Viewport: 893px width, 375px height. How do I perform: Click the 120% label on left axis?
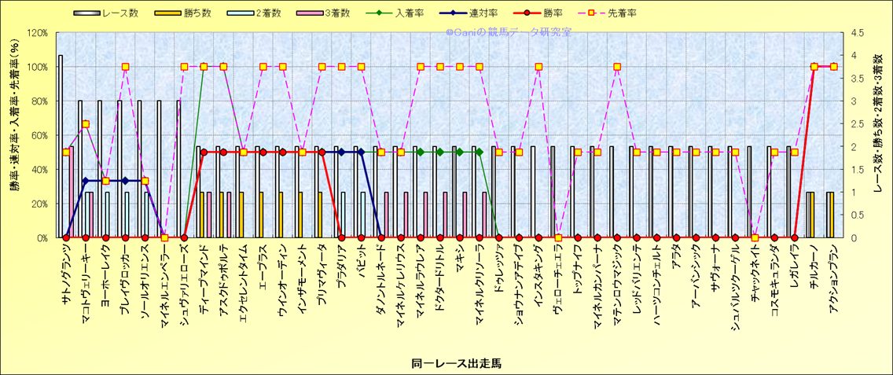36,33
